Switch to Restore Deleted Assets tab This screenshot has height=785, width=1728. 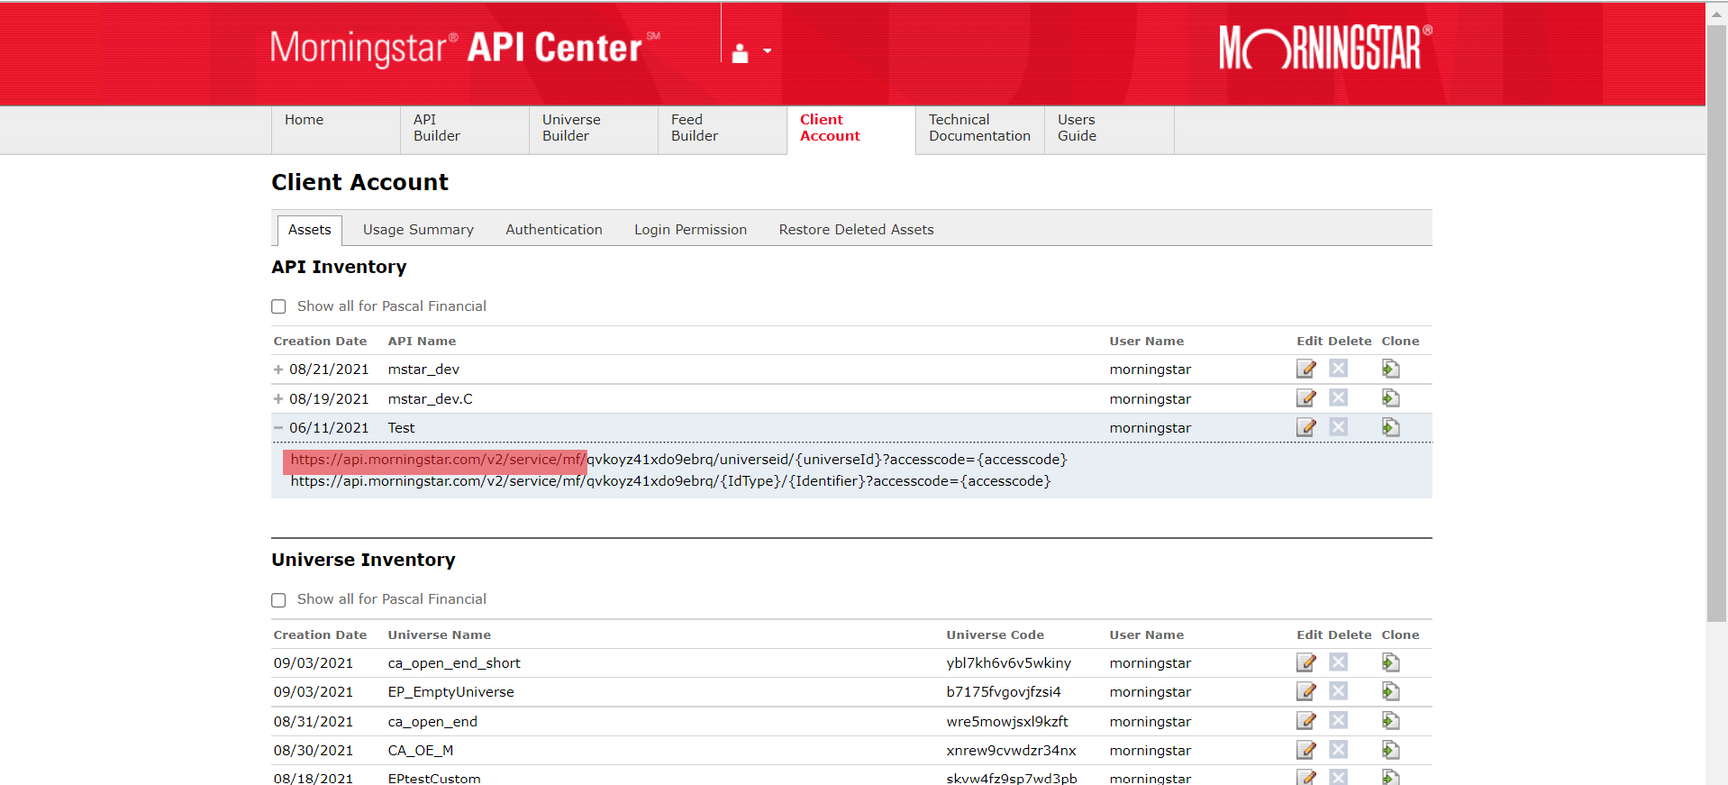click(x=856, y=230)
